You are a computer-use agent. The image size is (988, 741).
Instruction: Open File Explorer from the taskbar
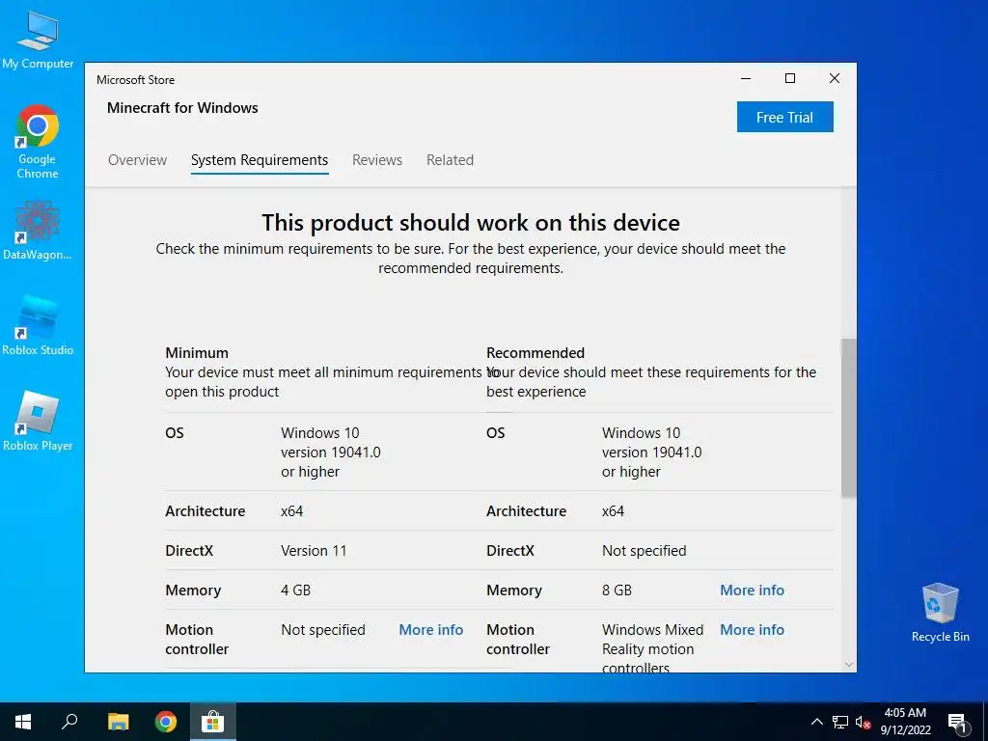coord(118,722)
